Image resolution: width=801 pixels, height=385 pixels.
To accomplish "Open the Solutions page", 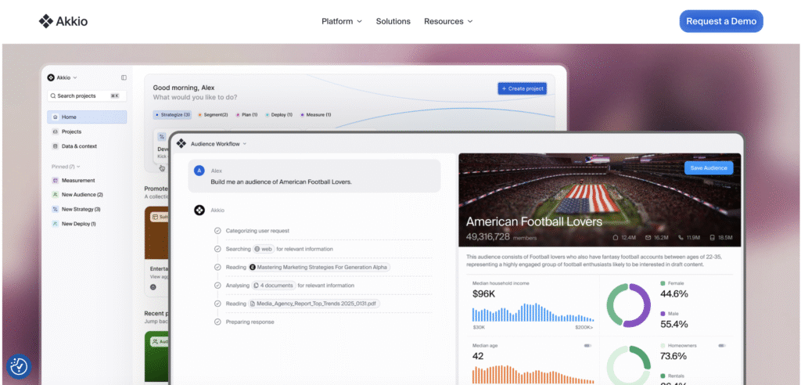I will tap(393, 21).
